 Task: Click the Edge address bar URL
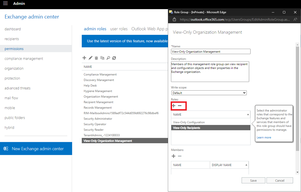[235, 19]
